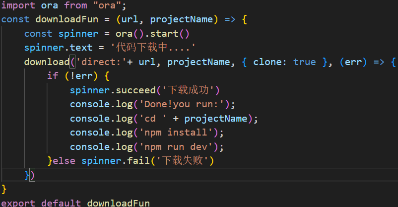398x207 pixels.
Task: Click the 'npm run dev' string
Action: (176, 147)
